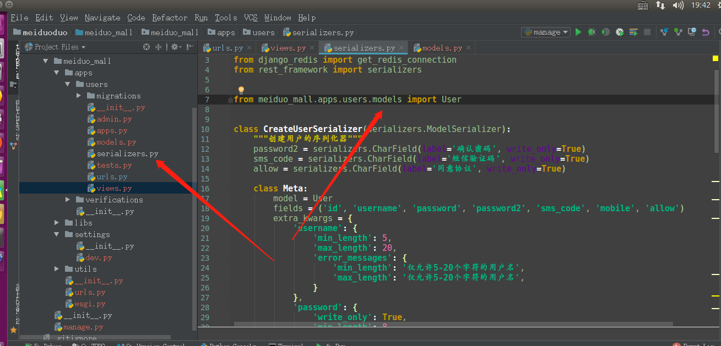
Task: Click the users breadcrumb
Action: point(258,32)
